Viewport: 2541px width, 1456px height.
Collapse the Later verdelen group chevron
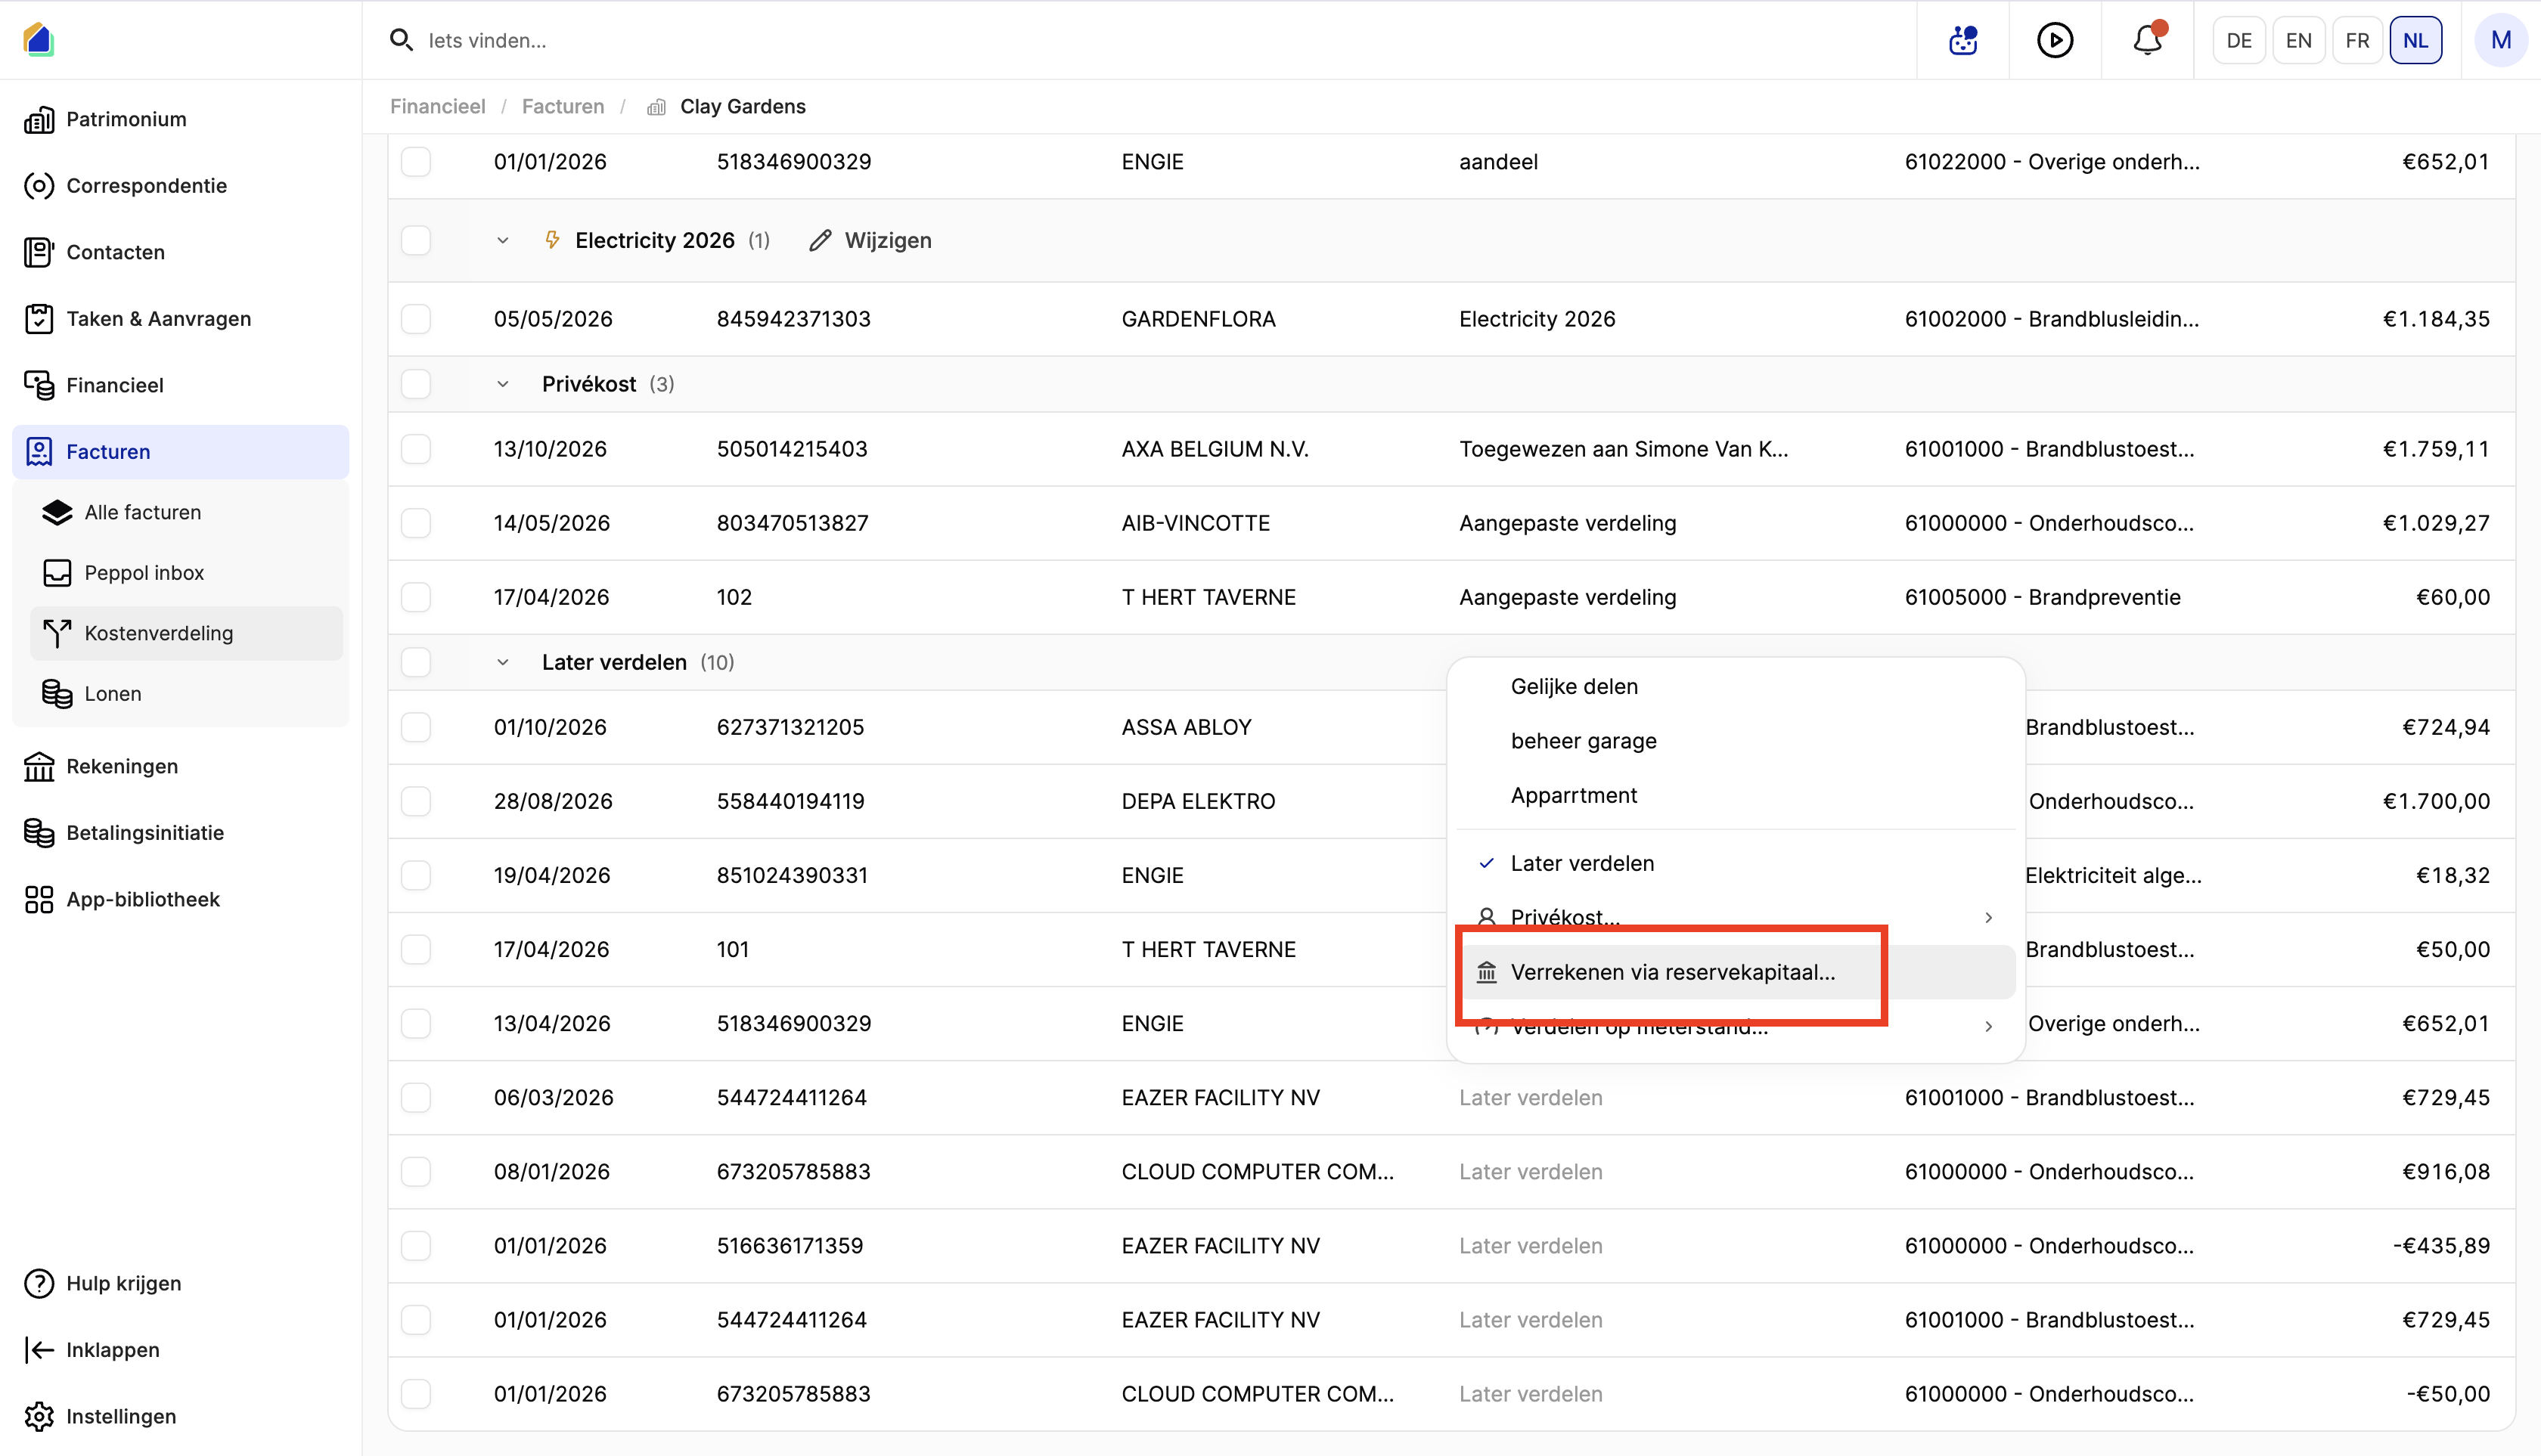pos(503,662)
